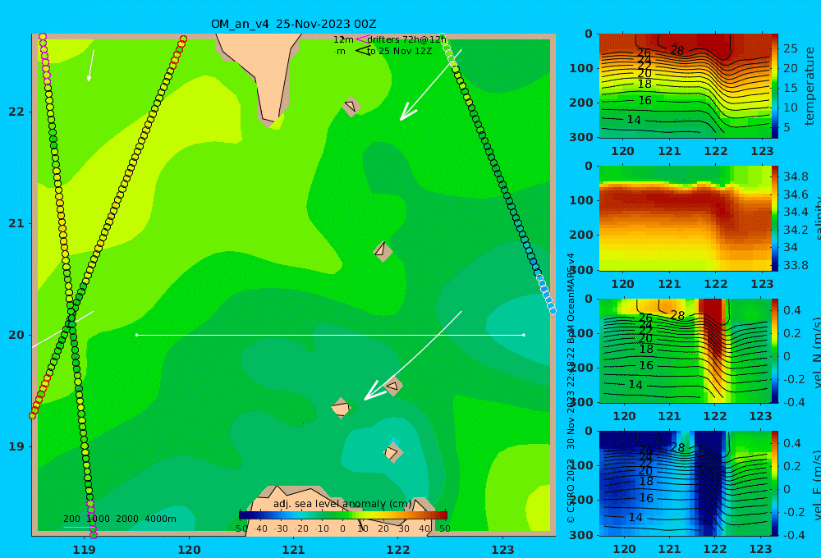The image size is (821, 558).
Task: Click the 33.8 tick on the salinity colorbar
Action: pos(796,265)
